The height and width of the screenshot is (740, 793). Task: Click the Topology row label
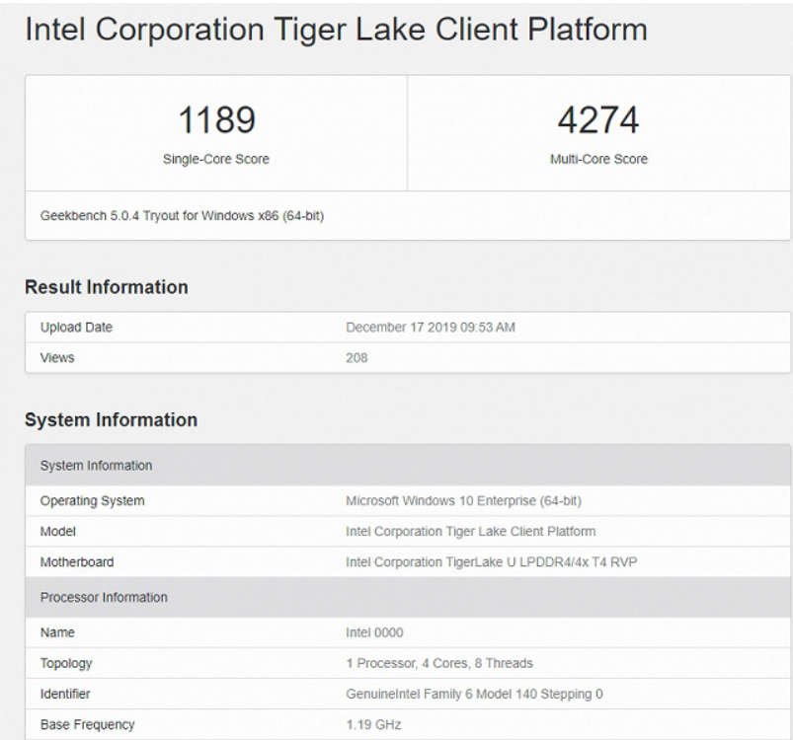point(66,663)
